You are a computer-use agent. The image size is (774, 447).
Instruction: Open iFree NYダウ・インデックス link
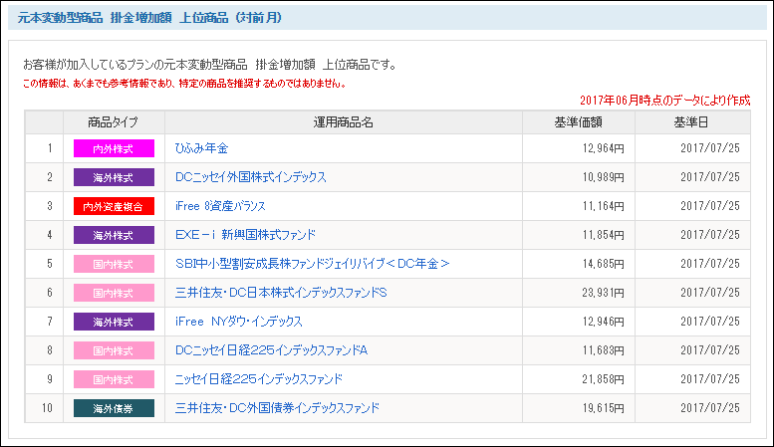pos(238,322)
